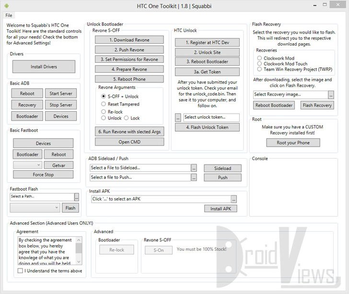This screenshot has width=349, height=294.
Task: Open the Fastboot Flash partition dropdown
Action: [35, 208]
